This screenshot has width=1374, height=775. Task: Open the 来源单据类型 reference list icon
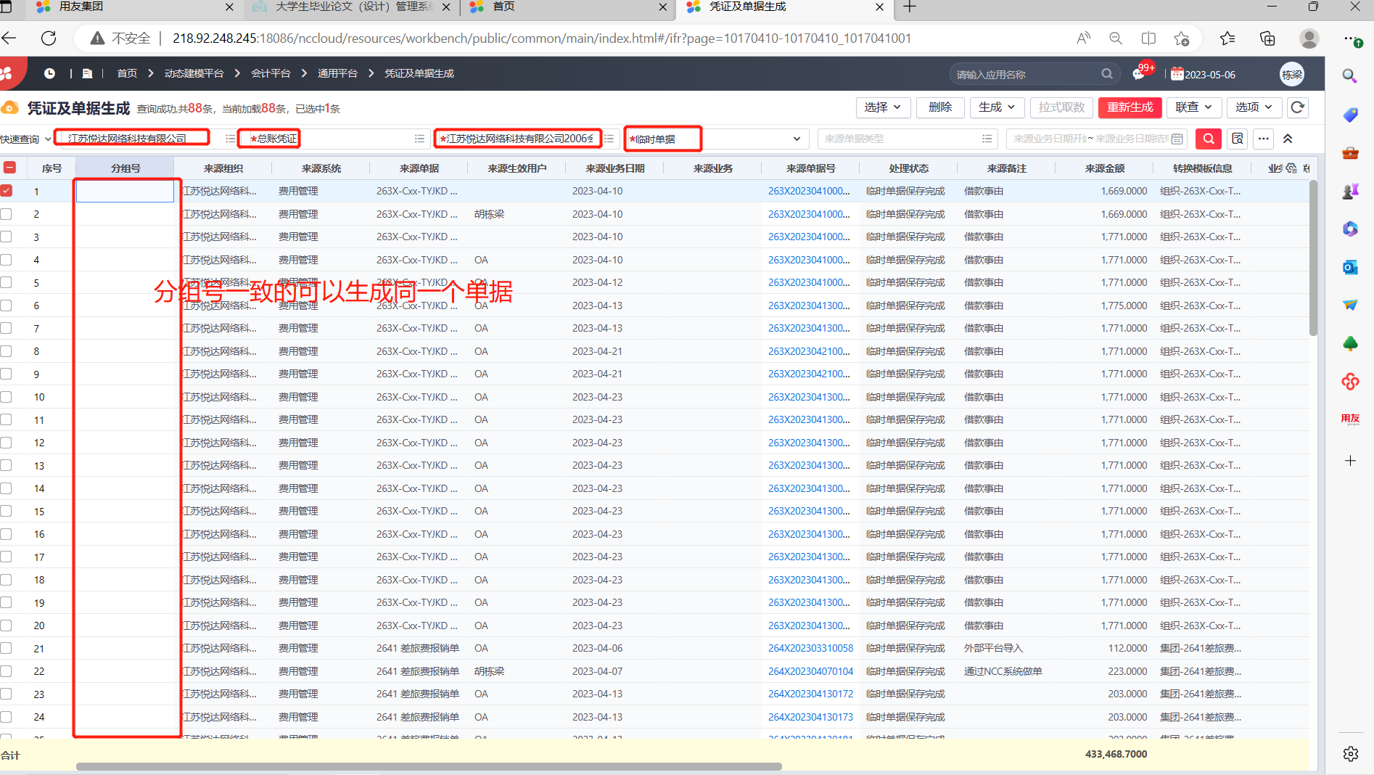coord(987,139)
